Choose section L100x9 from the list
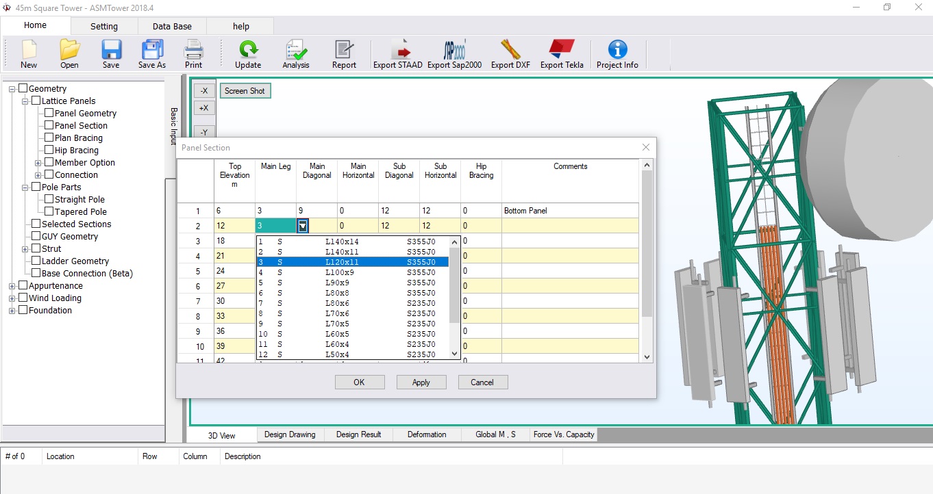This screenshot has width=933, height=494. click(x=353, y=272)
